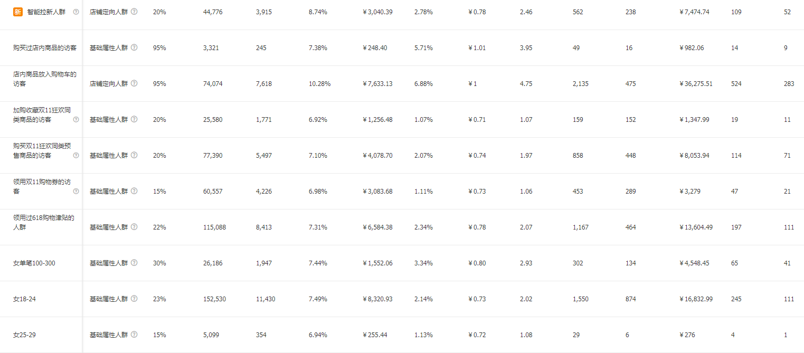Click help icon under 领用双11购物券的访客 name

76,191
